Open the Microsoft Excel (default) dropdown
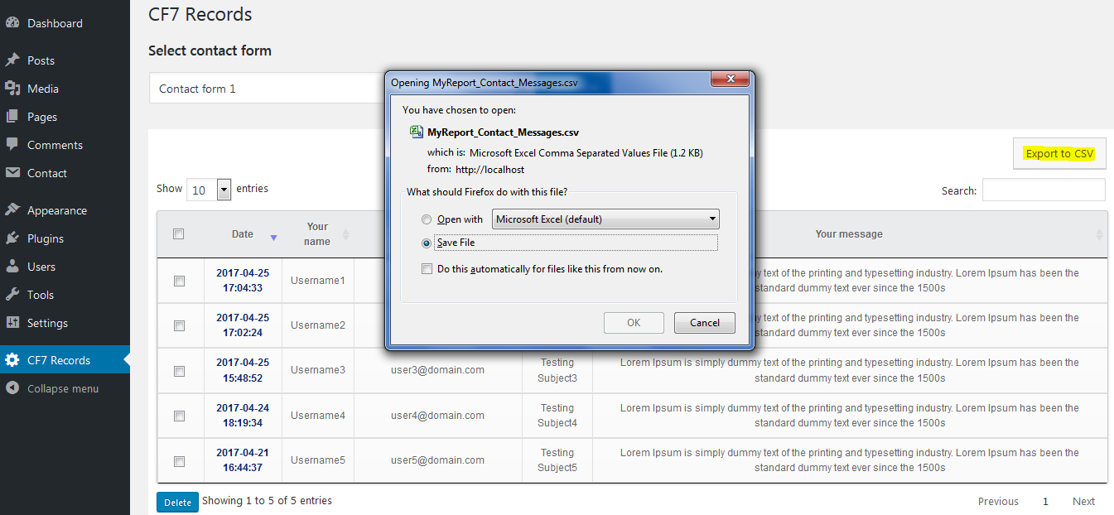Image resolution: width=1114 pixels, height=515 pixels. 605,219
